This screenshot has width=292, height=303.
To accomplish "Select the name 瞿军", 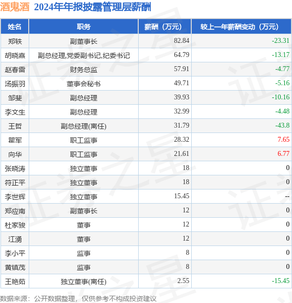I will pyautogui.click(x=15, y=140).
